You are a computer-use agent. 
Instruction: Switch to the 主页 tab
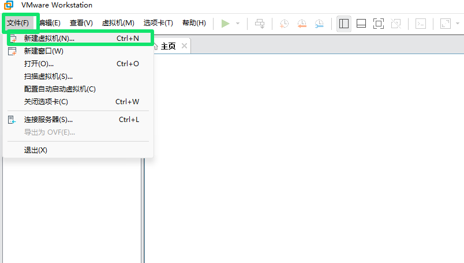tap(167, 46)
